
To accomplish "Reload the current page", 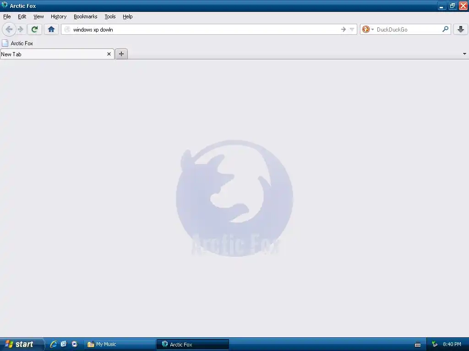I will pyautogui.click(x=35, y=29).
